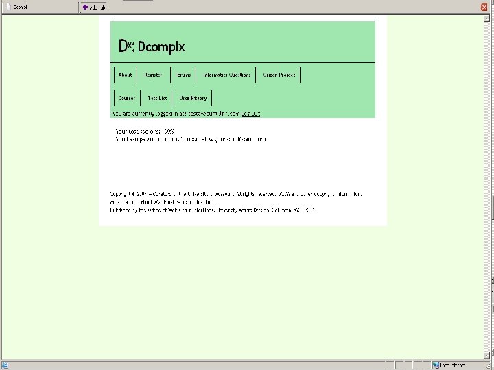The height and width of the screenshot is (370, 494).
Task: Open the Orizen Project page
Action: point(279,75)
